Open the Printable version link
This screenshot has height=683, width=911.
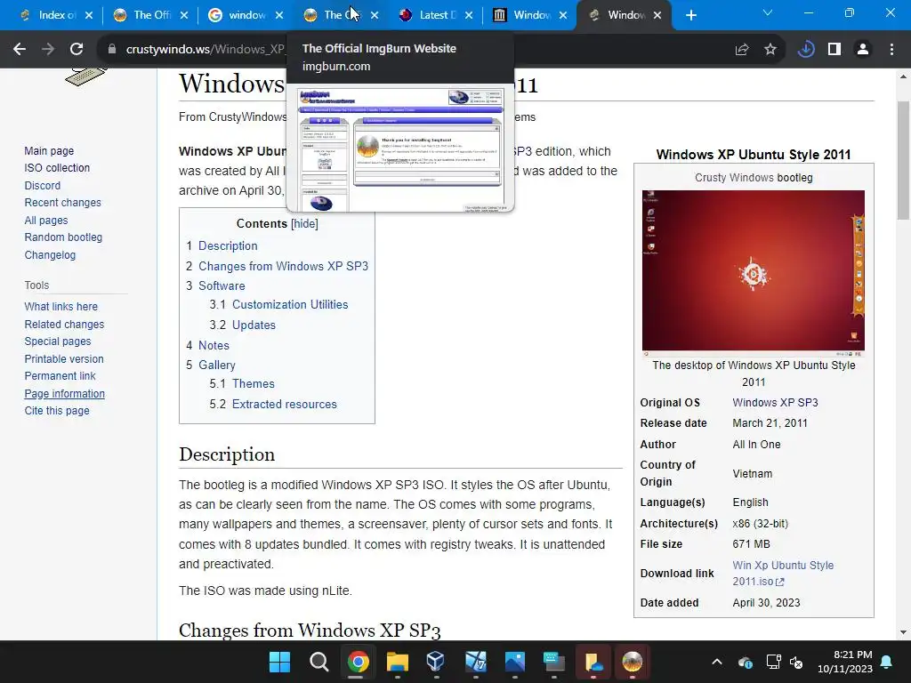[64, 359]
